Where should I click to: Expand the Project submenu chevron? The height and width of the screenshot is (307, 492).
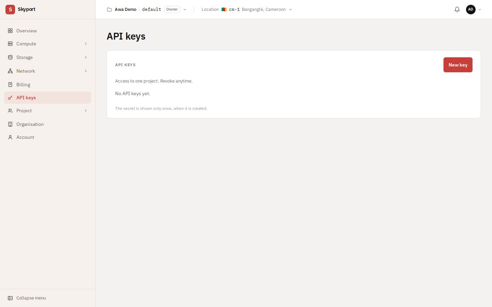pyautogui.click(x=86, y=111)
